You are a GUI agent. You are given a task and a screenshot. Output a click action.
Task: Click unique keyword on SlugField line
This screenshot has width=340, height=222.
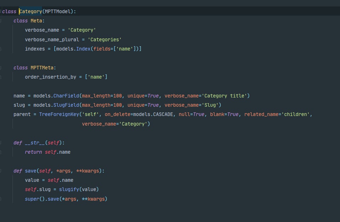tap(136, 105)
